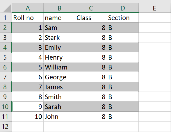Click the Class value in Henry's row
The width and height of the screenshot is (171, 132).
(91, 57)
